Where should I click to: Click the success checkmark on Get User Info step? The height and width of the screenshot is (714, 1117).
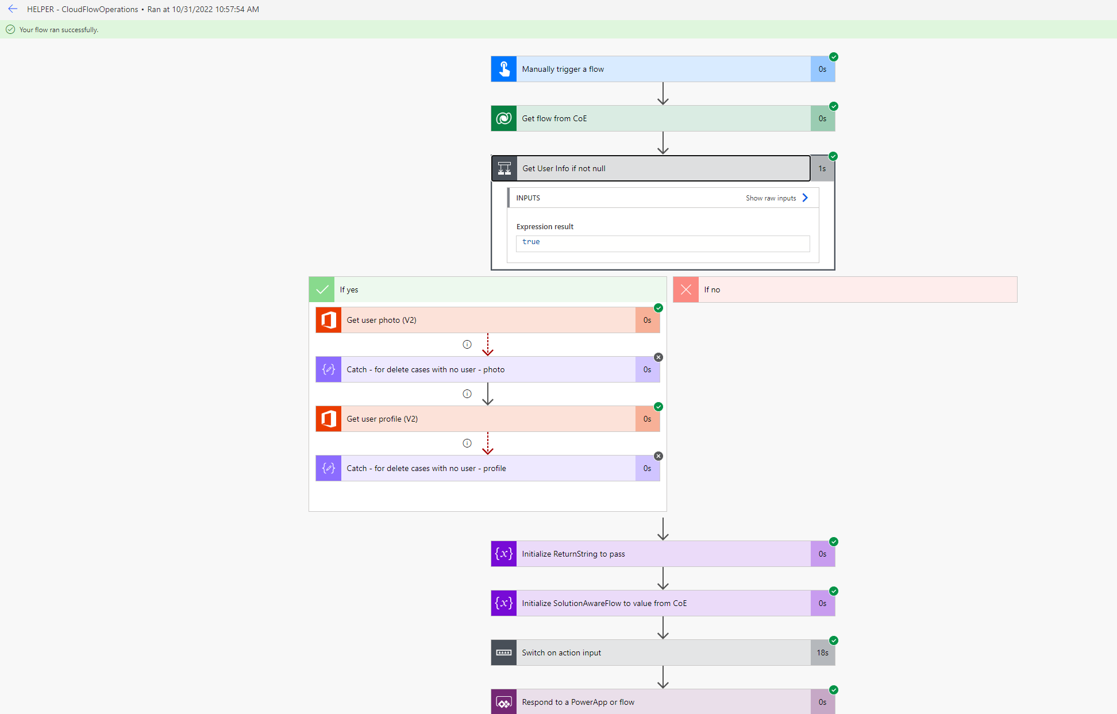point(834,156)
